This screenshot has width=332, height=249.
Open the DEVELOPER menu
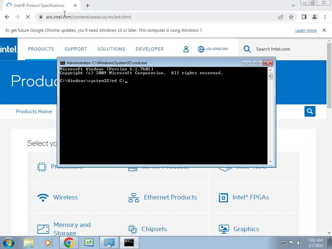click(149, 49)
